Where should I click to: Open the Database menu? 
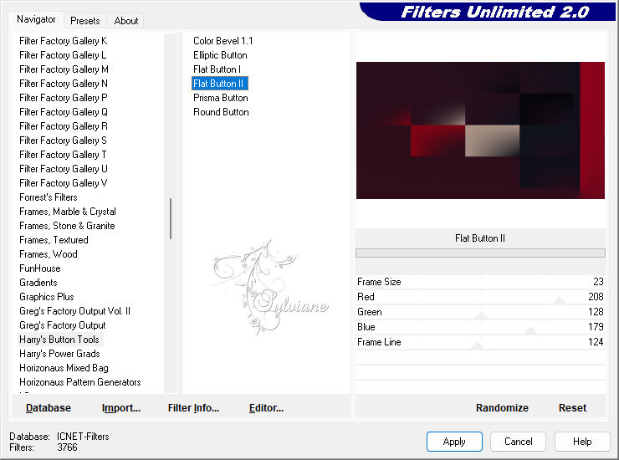coord(49,408)
